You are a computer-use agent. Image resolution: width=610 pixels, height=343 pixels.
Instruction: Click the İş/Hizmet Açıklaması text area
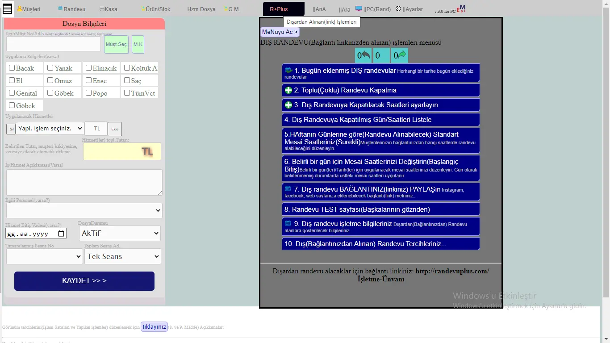(84, 182)
